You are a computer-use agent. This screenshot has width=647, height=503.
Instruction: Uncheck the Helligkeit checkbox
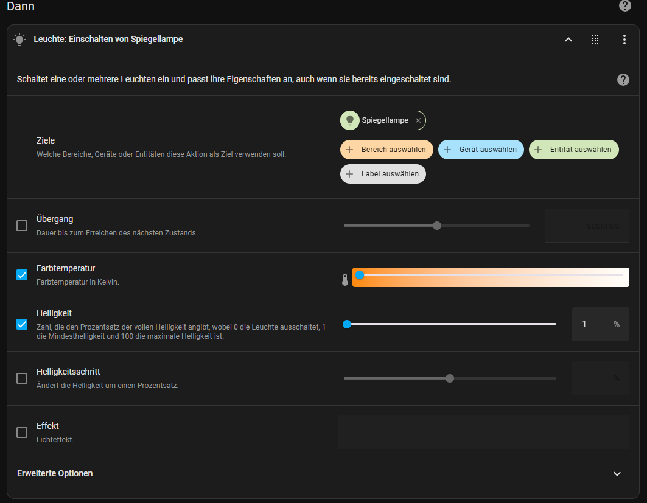(22, 324)
